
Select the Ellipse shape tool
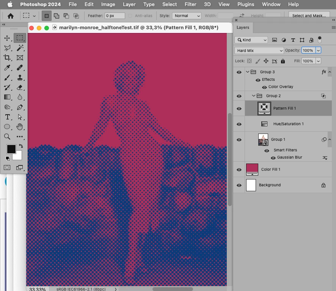tap(7, 127)
